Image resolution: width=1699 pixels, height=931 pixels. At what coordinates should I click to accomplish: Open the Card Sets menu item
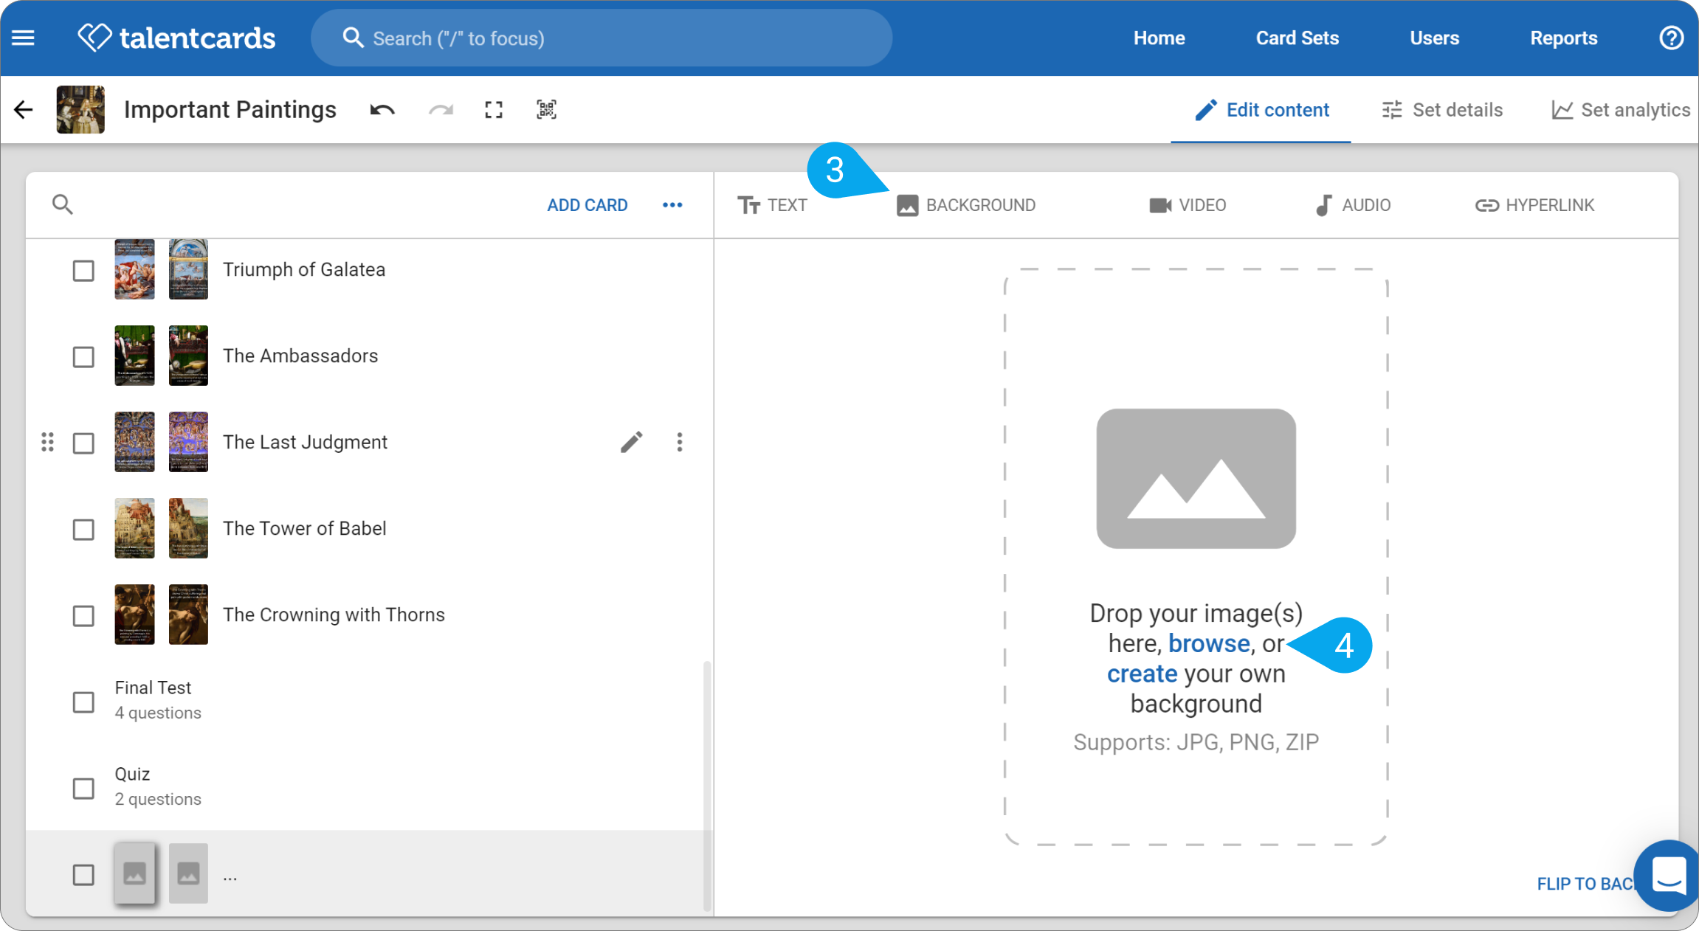click(x=1297, y=38)
